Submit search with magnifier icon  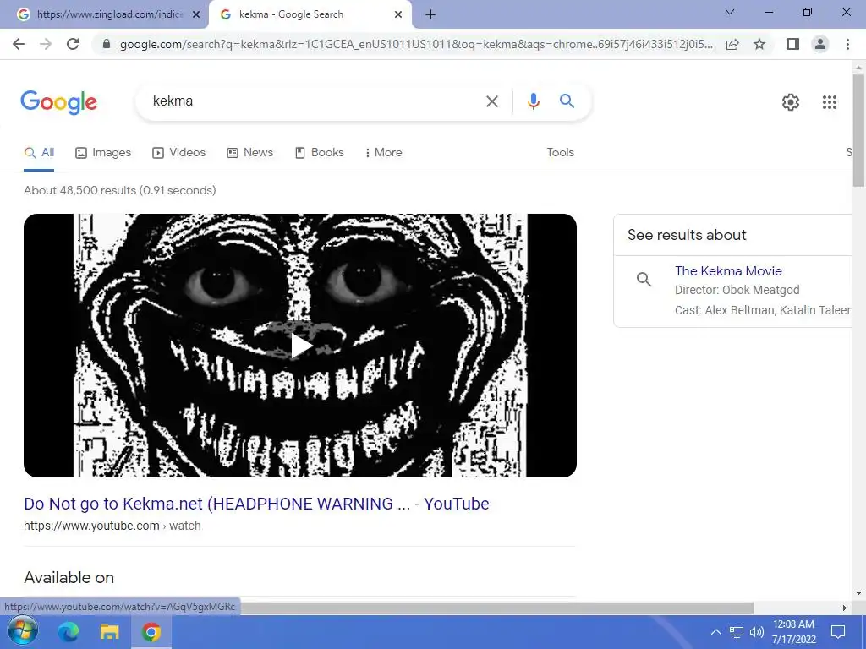[x=567, y=101]
